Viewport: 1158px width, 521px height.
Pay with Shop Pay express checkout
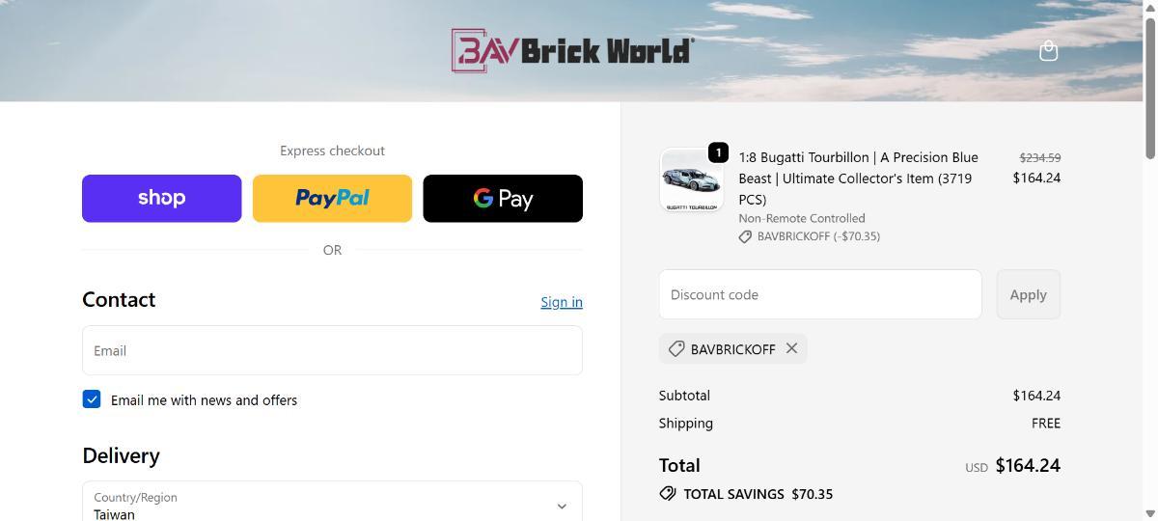[161, 199]
